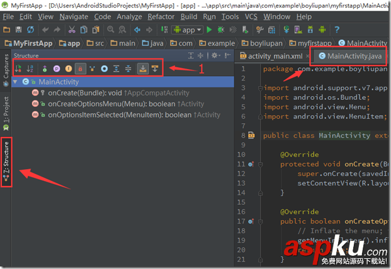Image resolution: width=391 pixels, height=269 pixels.
Task: Select onCreateOptionsMenu(Menu) in Structure
Action: (122, 104)
